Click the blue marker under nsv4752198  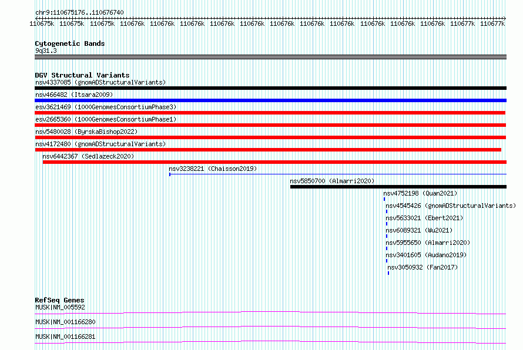pyautogui.click(x=384, y=199)
